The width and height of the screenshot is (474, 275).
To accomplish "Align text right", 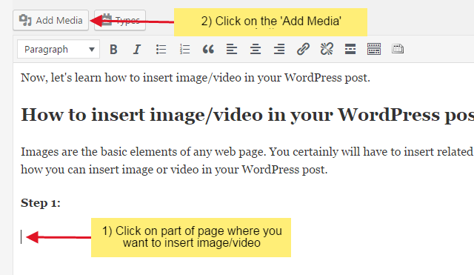I will tap(279, 49).
